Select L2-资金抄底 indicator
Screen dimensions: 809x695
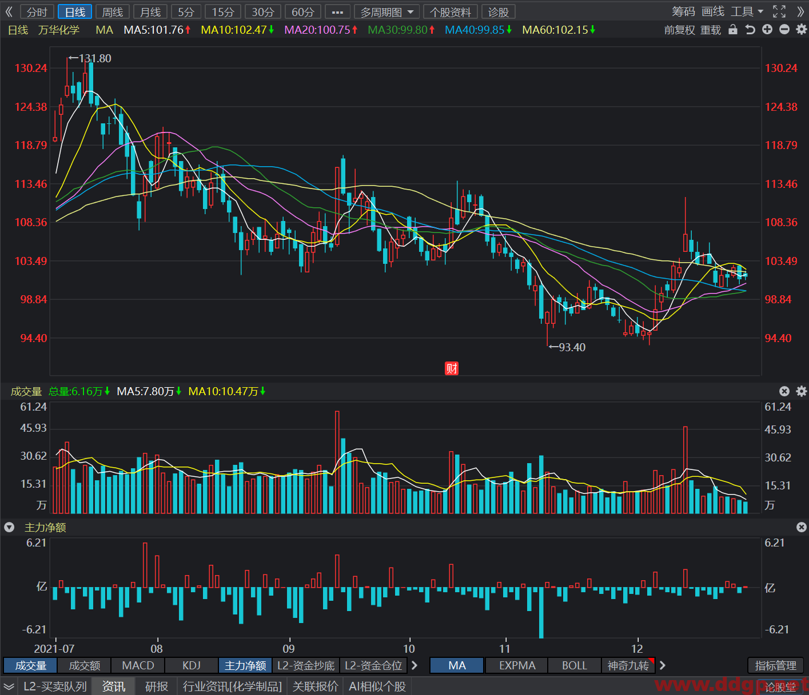[306, 665]
